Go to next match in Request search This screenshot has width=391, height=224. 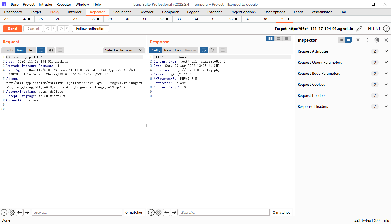tap(27, 212)
